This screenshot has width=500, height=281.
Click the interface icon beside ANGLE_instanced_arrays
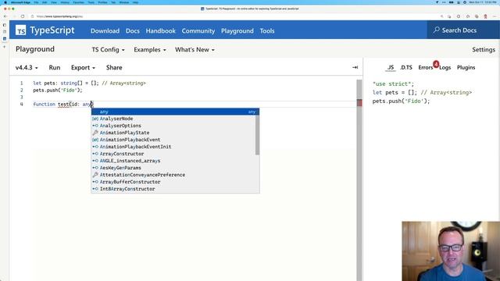click(x=95, y=161)
